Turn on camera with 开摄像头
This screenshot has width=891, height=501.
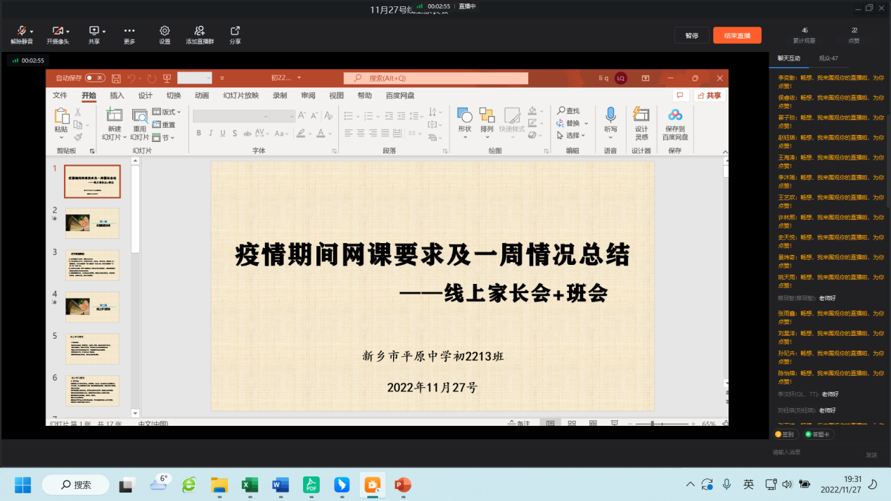(57, 31)
